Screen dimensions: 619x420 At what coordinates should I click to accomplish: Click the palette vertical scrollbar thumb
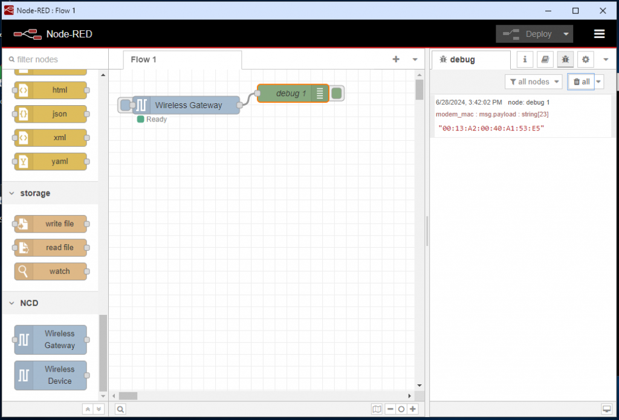(x=103, y=353)
